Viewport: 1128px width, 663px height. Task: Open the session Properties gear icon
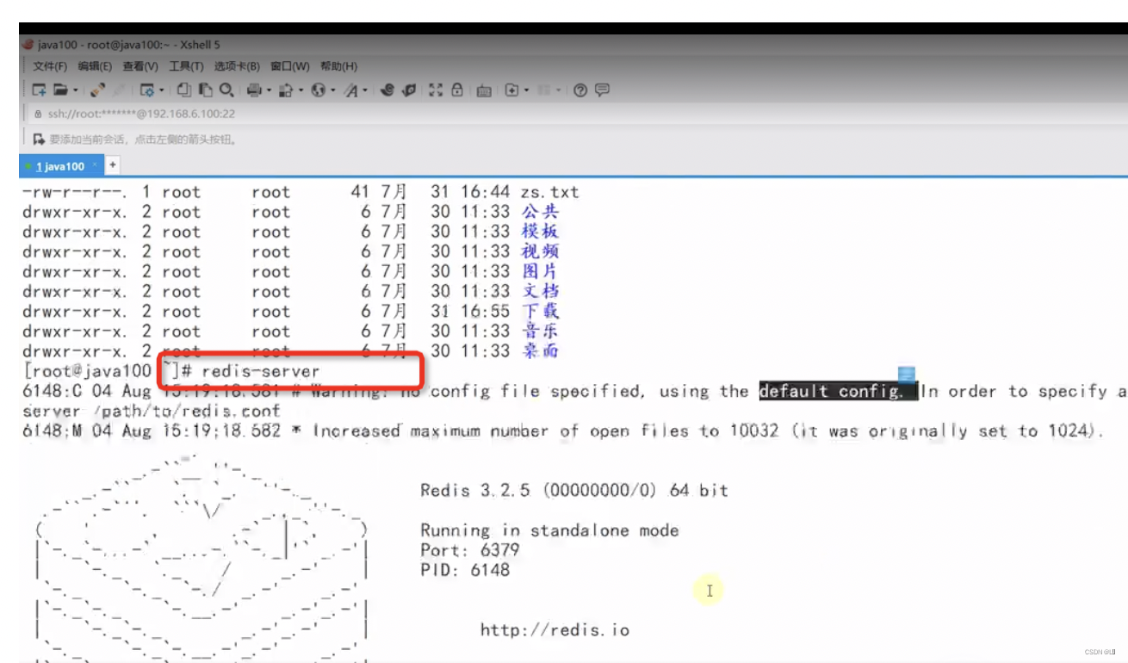(147, 90)
